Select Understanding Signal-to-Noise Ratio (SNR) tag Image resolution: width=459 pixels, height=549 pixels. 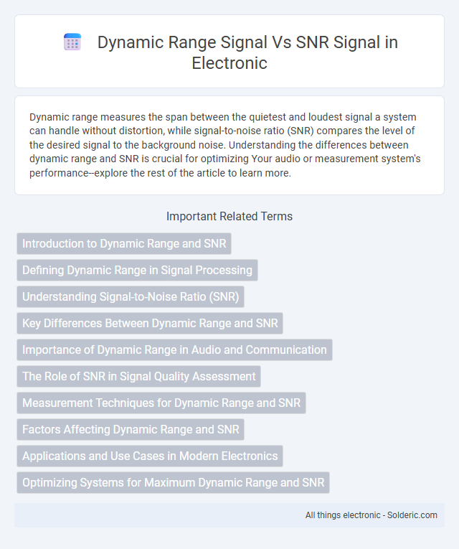pyautogui.click(x=131, y=297)
